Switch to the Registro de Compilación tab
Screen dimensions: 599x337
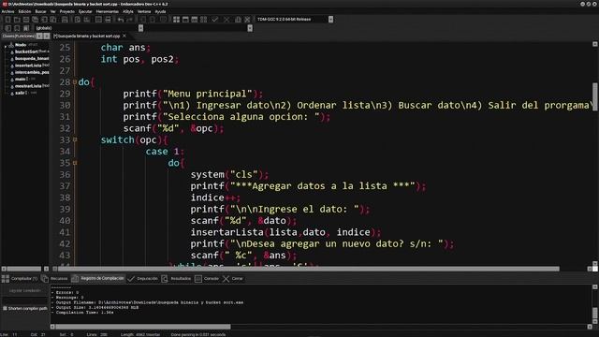[97, 279]
